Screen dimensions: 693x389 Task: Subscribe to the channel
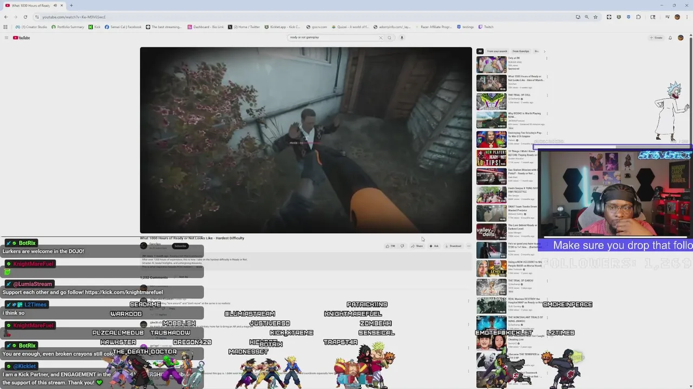click(180, 246)
